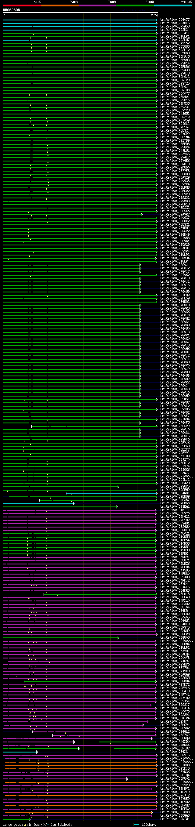Select label UniRef100_Q2V8J8

(175, 74)
